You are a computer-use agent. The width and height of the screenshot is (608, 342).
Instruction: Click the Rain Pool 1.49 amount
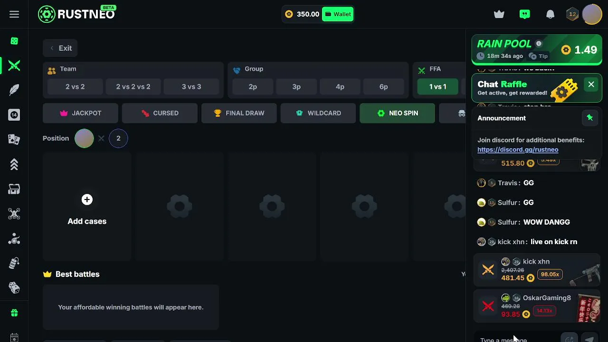coord(579,50)
